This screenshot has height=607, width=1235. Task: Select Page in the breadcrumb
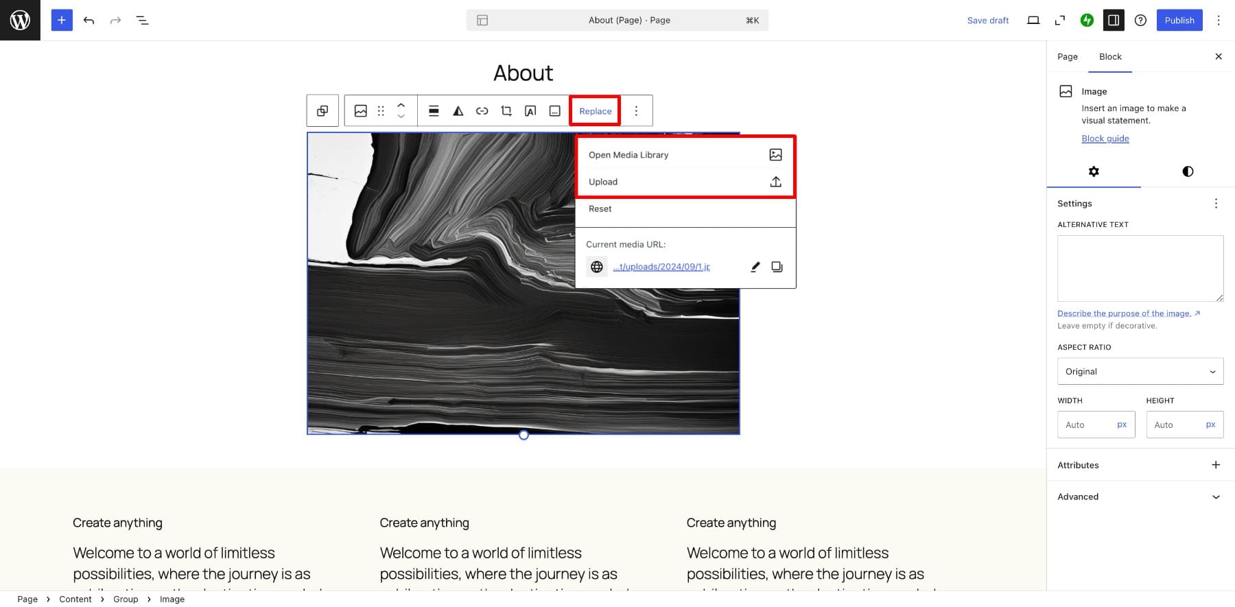click(x=27, y=599)
